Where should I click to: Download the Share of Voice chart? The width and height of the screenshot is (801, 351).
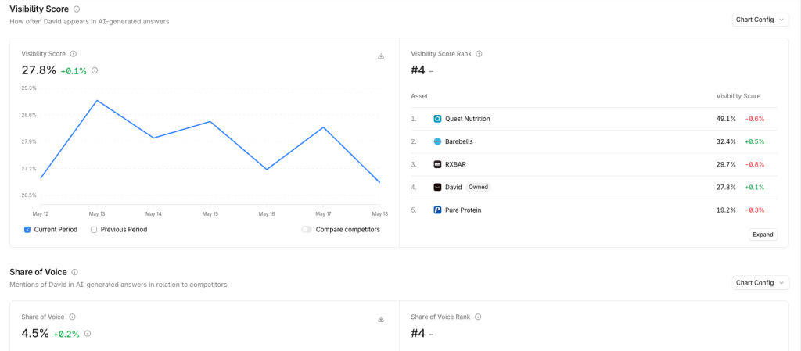click(381, 320)
